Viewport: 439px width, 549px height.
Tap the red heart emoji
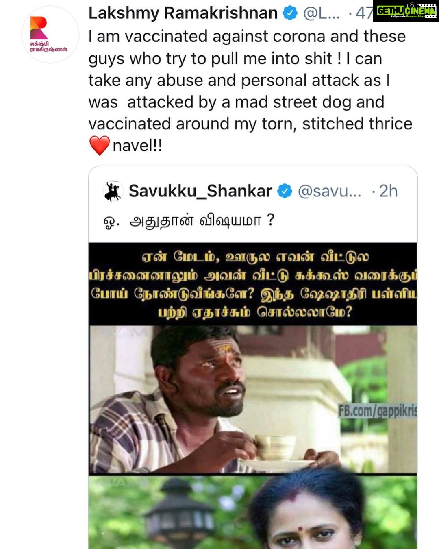pos(99,145)
